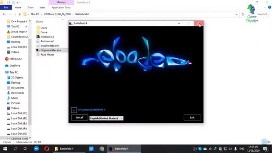This screenshot has width=272, height=153.
Task: Open recent locations dropdown arrow
Action: pos(15,14)
